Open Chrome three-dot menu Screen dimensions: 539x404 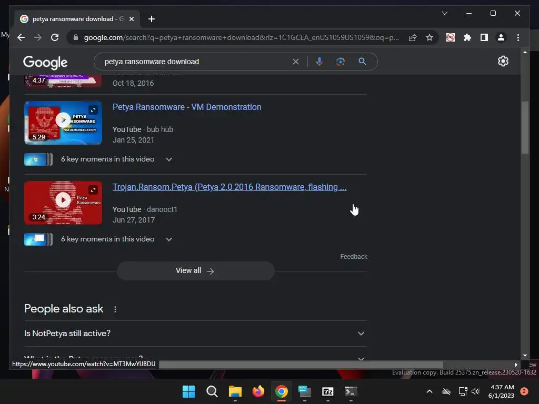[x=518, y=37]
